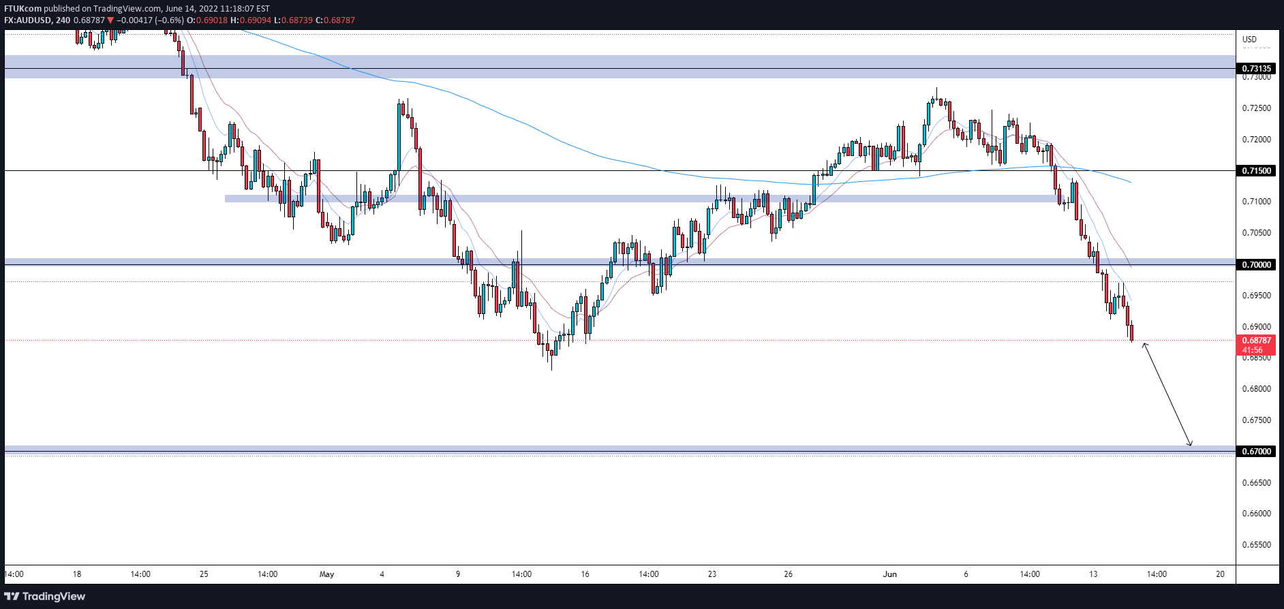Image resolution: width=1284 pixels, height=609 pixels.
Task: Click the '20' date on time axis
Action: point(1220,574)
